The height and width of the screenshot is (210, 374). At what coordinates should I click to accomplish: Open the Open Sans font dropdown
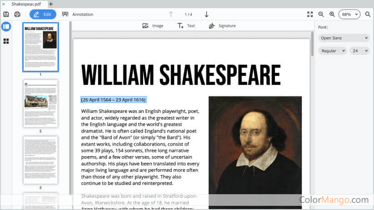coord(344,38)
